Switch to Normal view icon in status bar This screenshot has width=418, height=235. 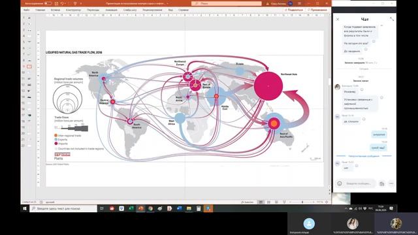[261, 202]
